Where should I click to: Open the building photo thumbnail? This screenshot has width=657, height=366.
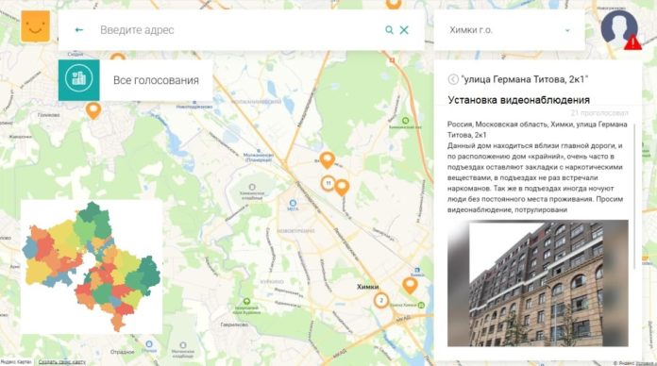(537, 283)
